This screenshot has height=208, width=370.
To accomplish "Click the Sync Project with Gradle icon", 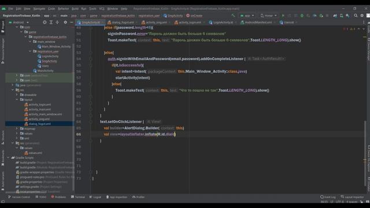I will point(335,16).
